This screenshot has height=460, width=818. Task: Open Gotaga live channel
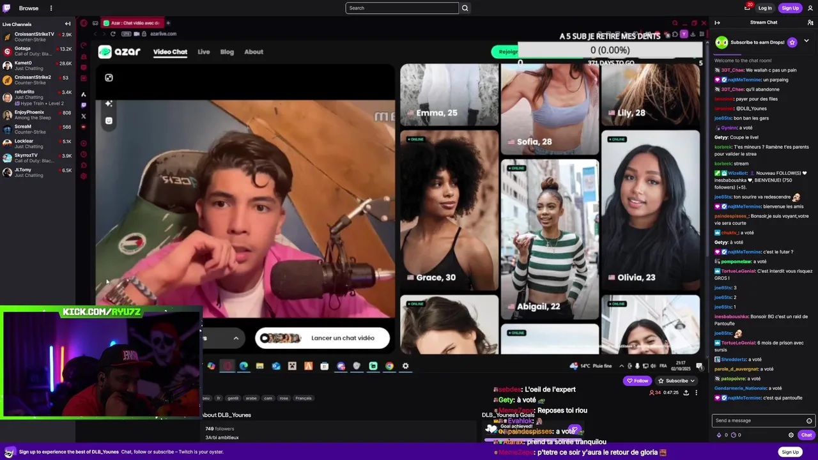37,51
